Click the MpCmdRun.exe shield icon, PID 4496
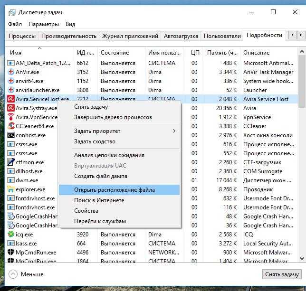 point(11,252)
